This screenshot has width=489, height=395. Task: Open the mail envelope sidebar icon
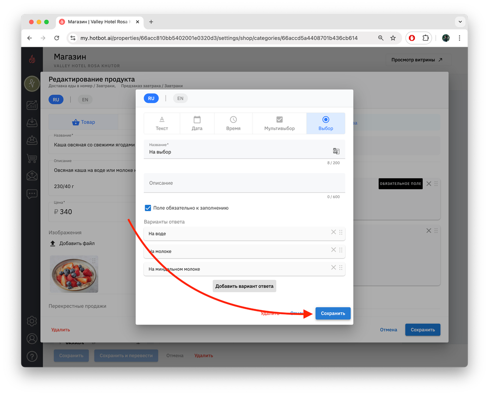pos(32,176)
